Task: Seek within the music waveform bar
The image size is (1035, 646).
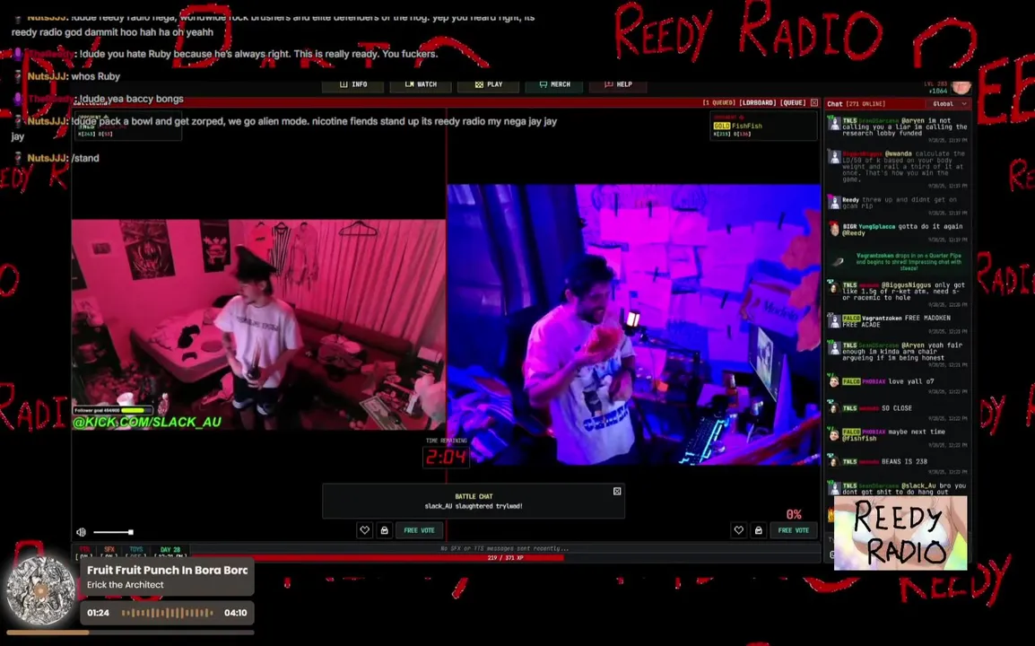Action: tap(168, 613)
